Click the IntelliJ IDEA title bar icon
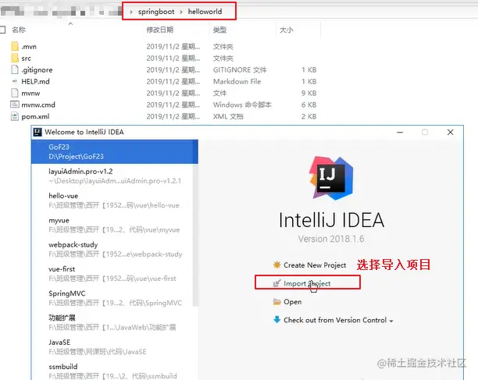This screenshot has width=478, height=380. pos(37,132)
